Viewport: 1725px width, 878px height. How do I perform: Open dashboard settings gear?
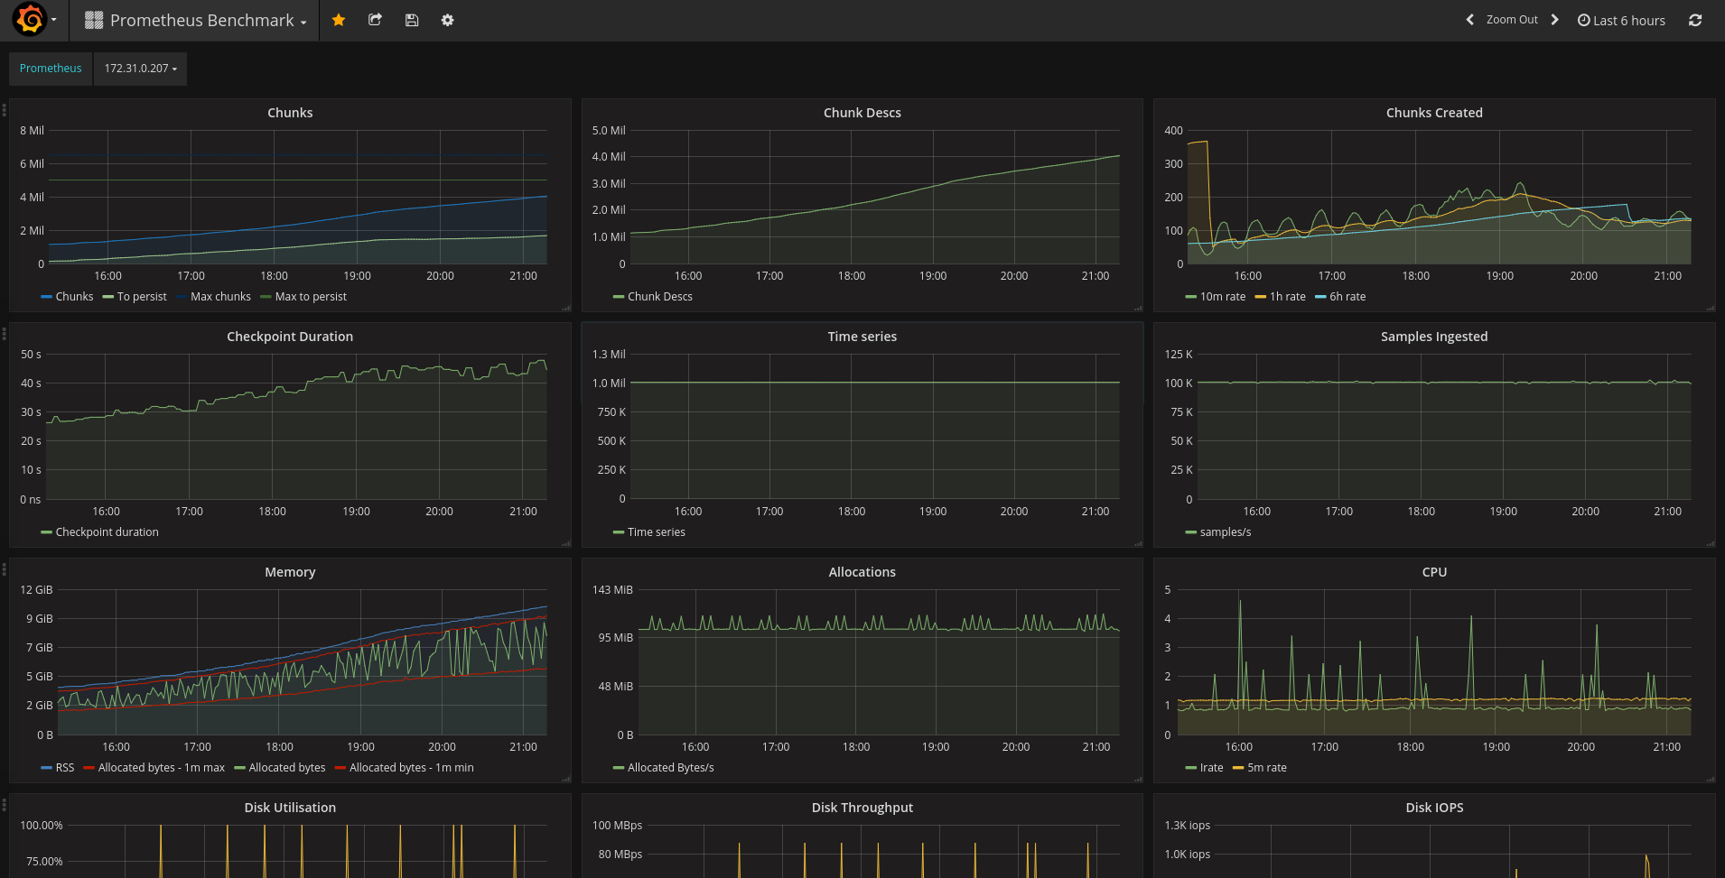tap(447, 20)
